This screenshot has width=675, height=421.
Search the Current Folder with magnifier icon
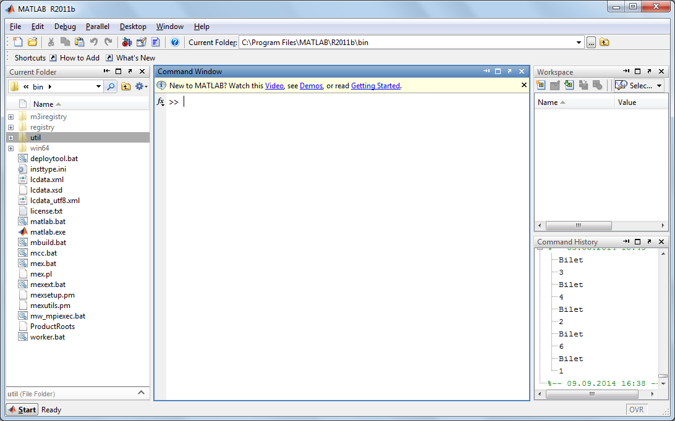click(111, 86)
